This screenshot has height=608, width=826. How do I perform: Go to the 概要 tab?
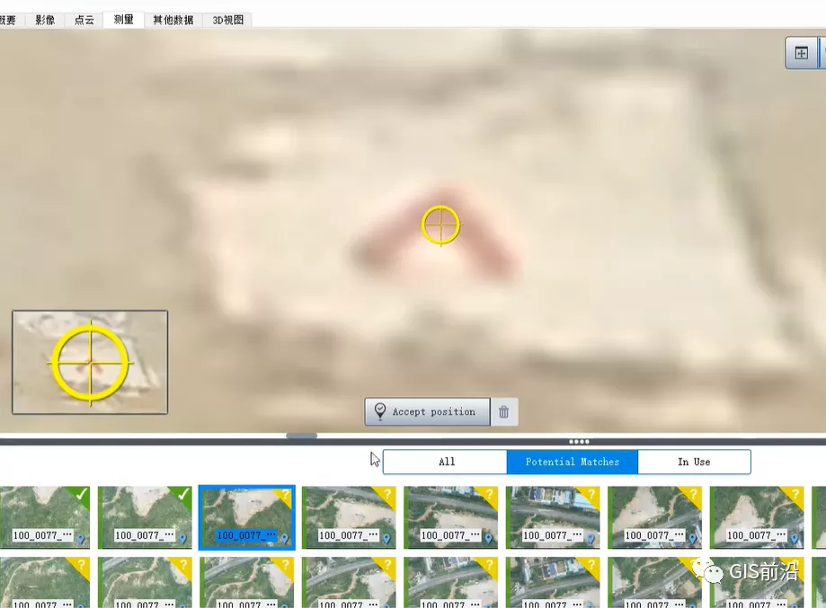click(x=9, y=19)
